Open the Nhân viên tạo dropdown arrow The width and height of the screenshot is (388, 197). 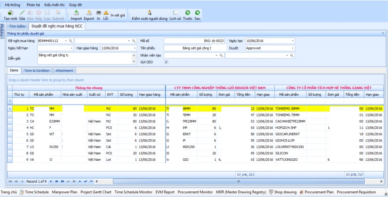click(x=216, y=56)
